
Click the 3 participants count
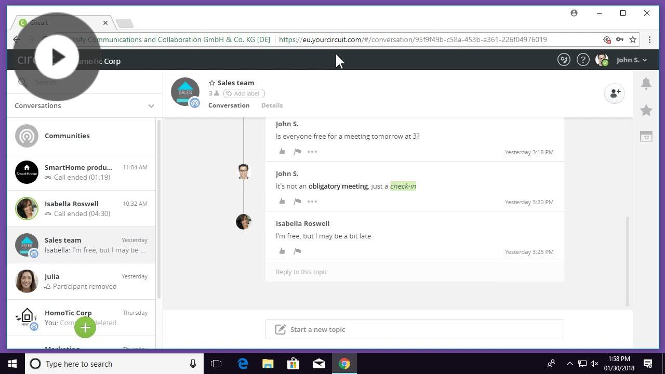[x=214, y=94]
